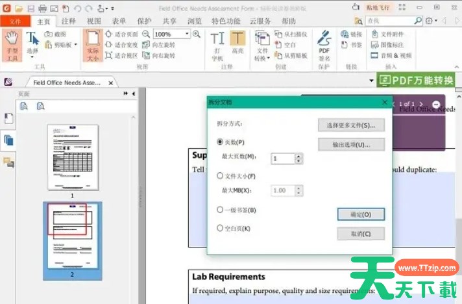
Task: Select the File size (文件大小) radio option
Action: [220, 176]
